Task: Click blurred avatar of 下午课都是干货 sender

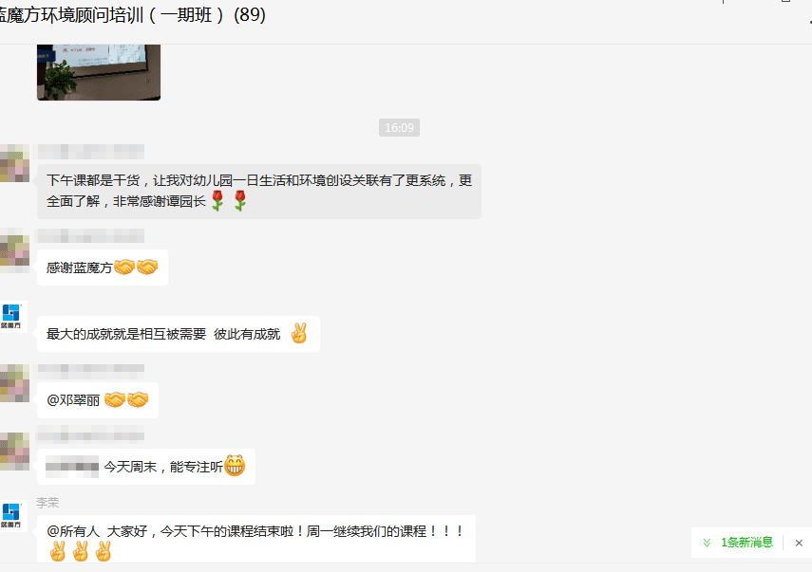Action: (x=14, y=163)
